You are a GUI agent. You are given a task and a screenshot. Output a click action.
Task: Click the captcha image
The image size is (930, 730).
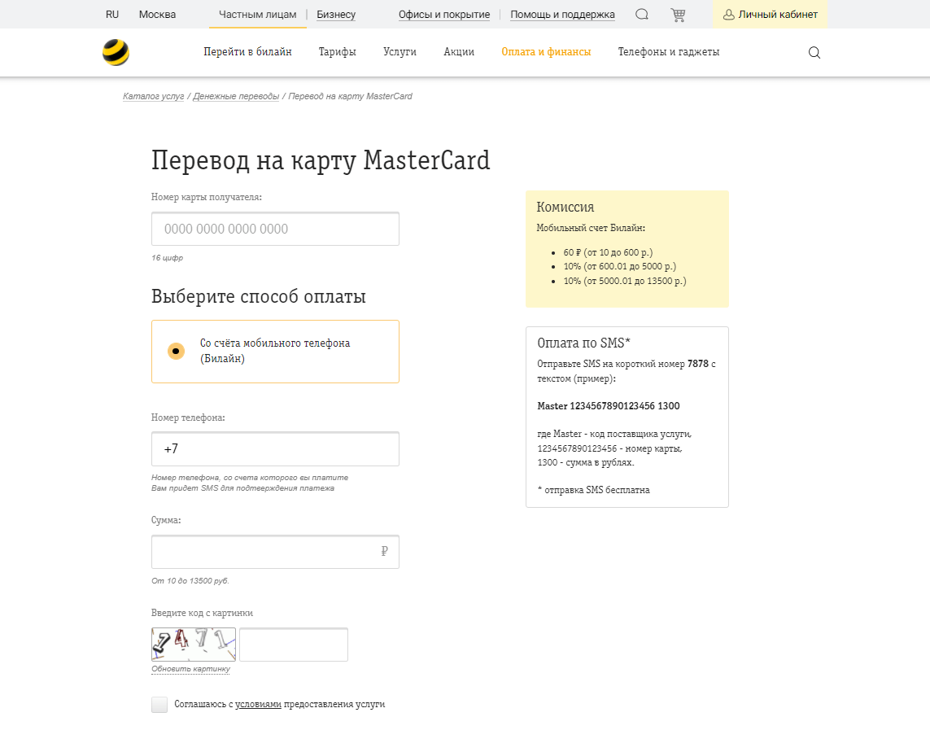pos(194,644)
